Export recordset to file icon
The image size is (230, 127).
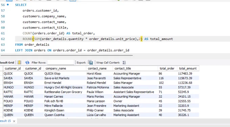(x=90, y=62)
